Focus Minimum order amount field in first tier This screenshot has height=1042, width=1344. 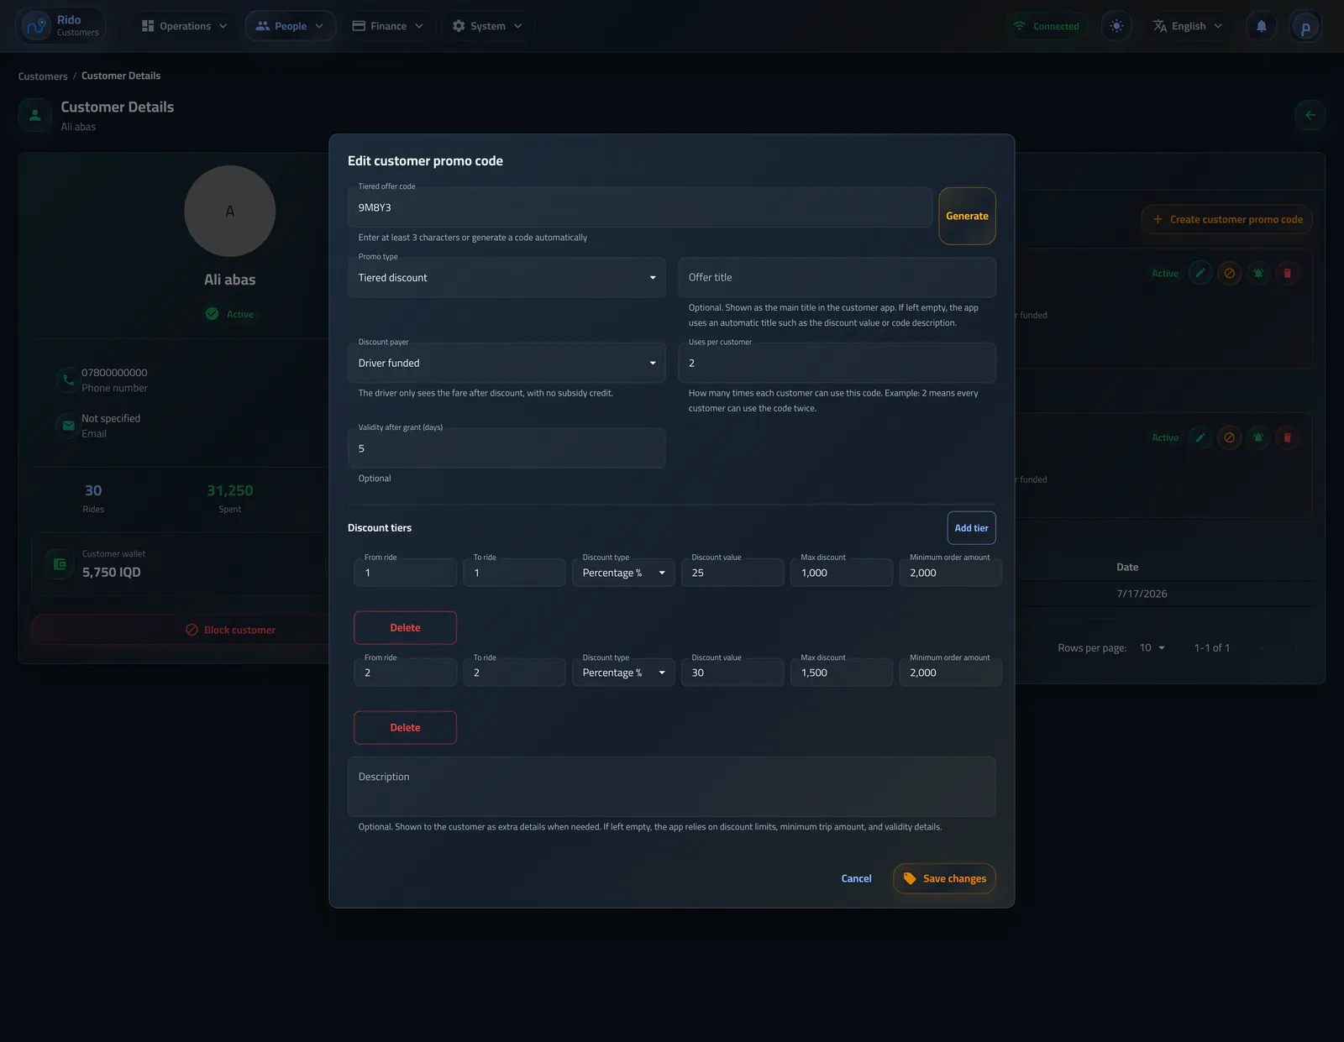point(951,573)
